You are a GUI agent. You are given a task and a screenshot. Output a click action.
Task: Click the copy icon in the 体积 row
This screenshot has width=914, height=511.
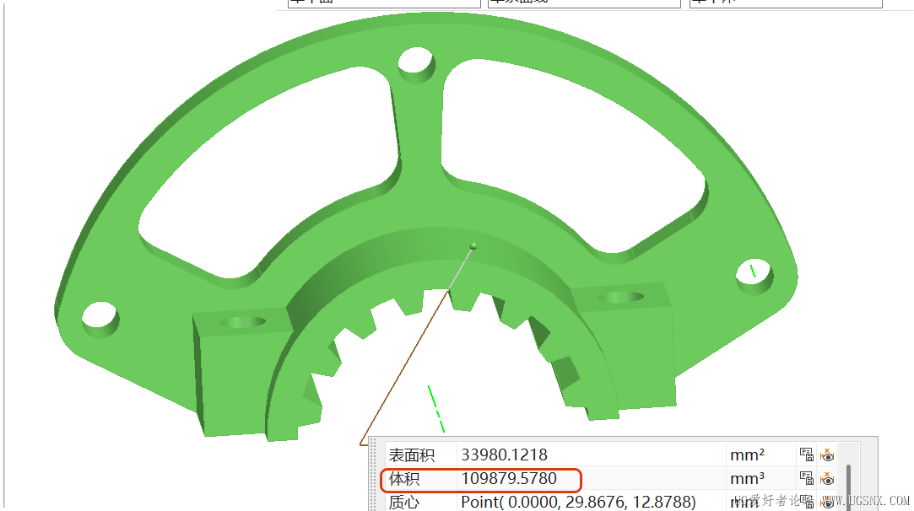click(x=806, y=478)
